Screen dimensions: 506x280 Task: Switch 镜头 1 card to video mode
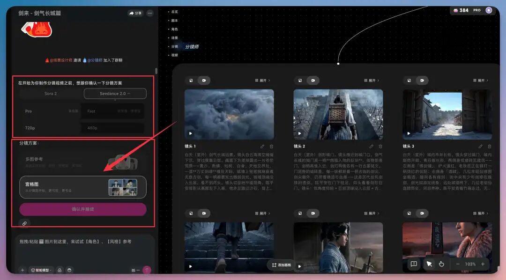click(x=204, y=81)
